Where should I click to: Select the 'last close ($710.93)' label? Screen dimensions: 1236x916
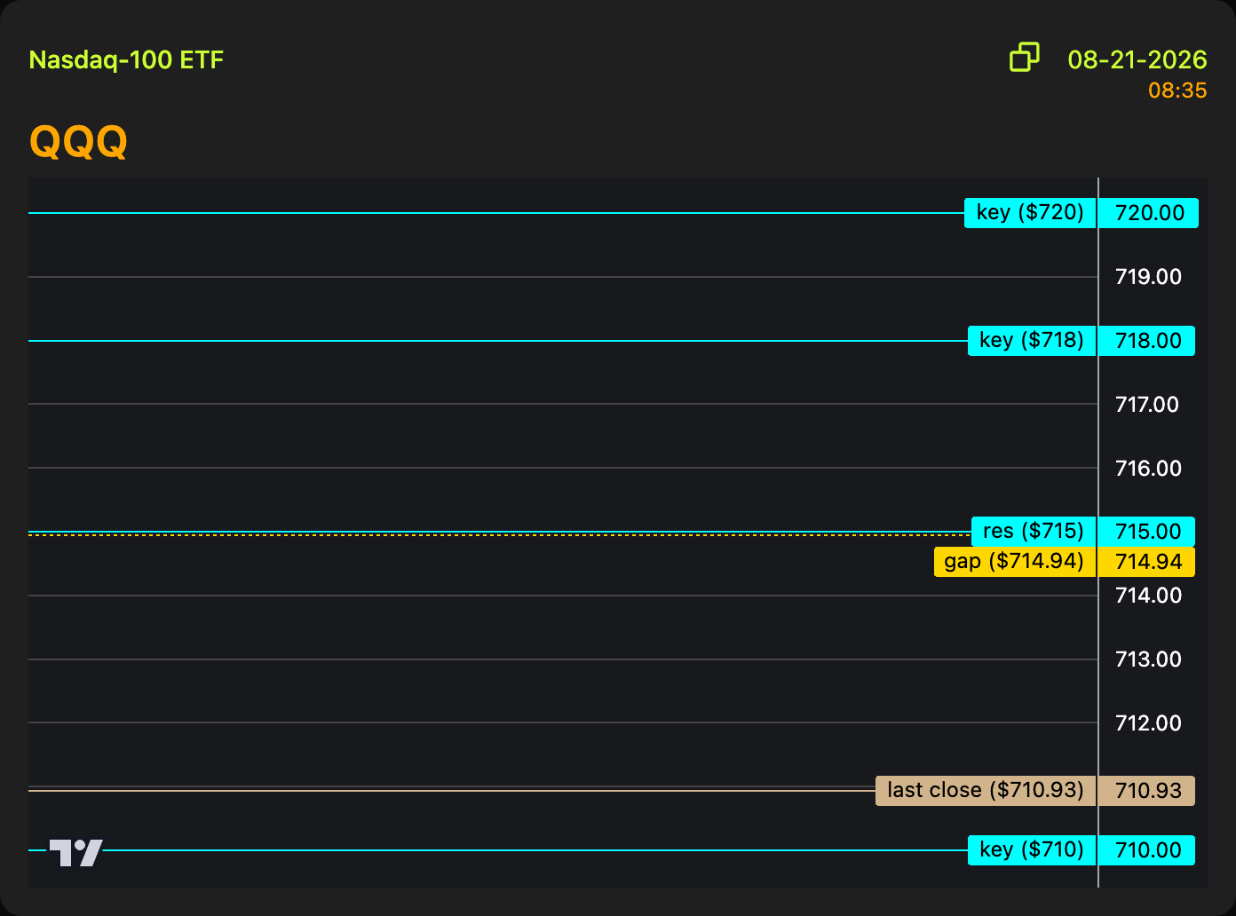[986, 791]
